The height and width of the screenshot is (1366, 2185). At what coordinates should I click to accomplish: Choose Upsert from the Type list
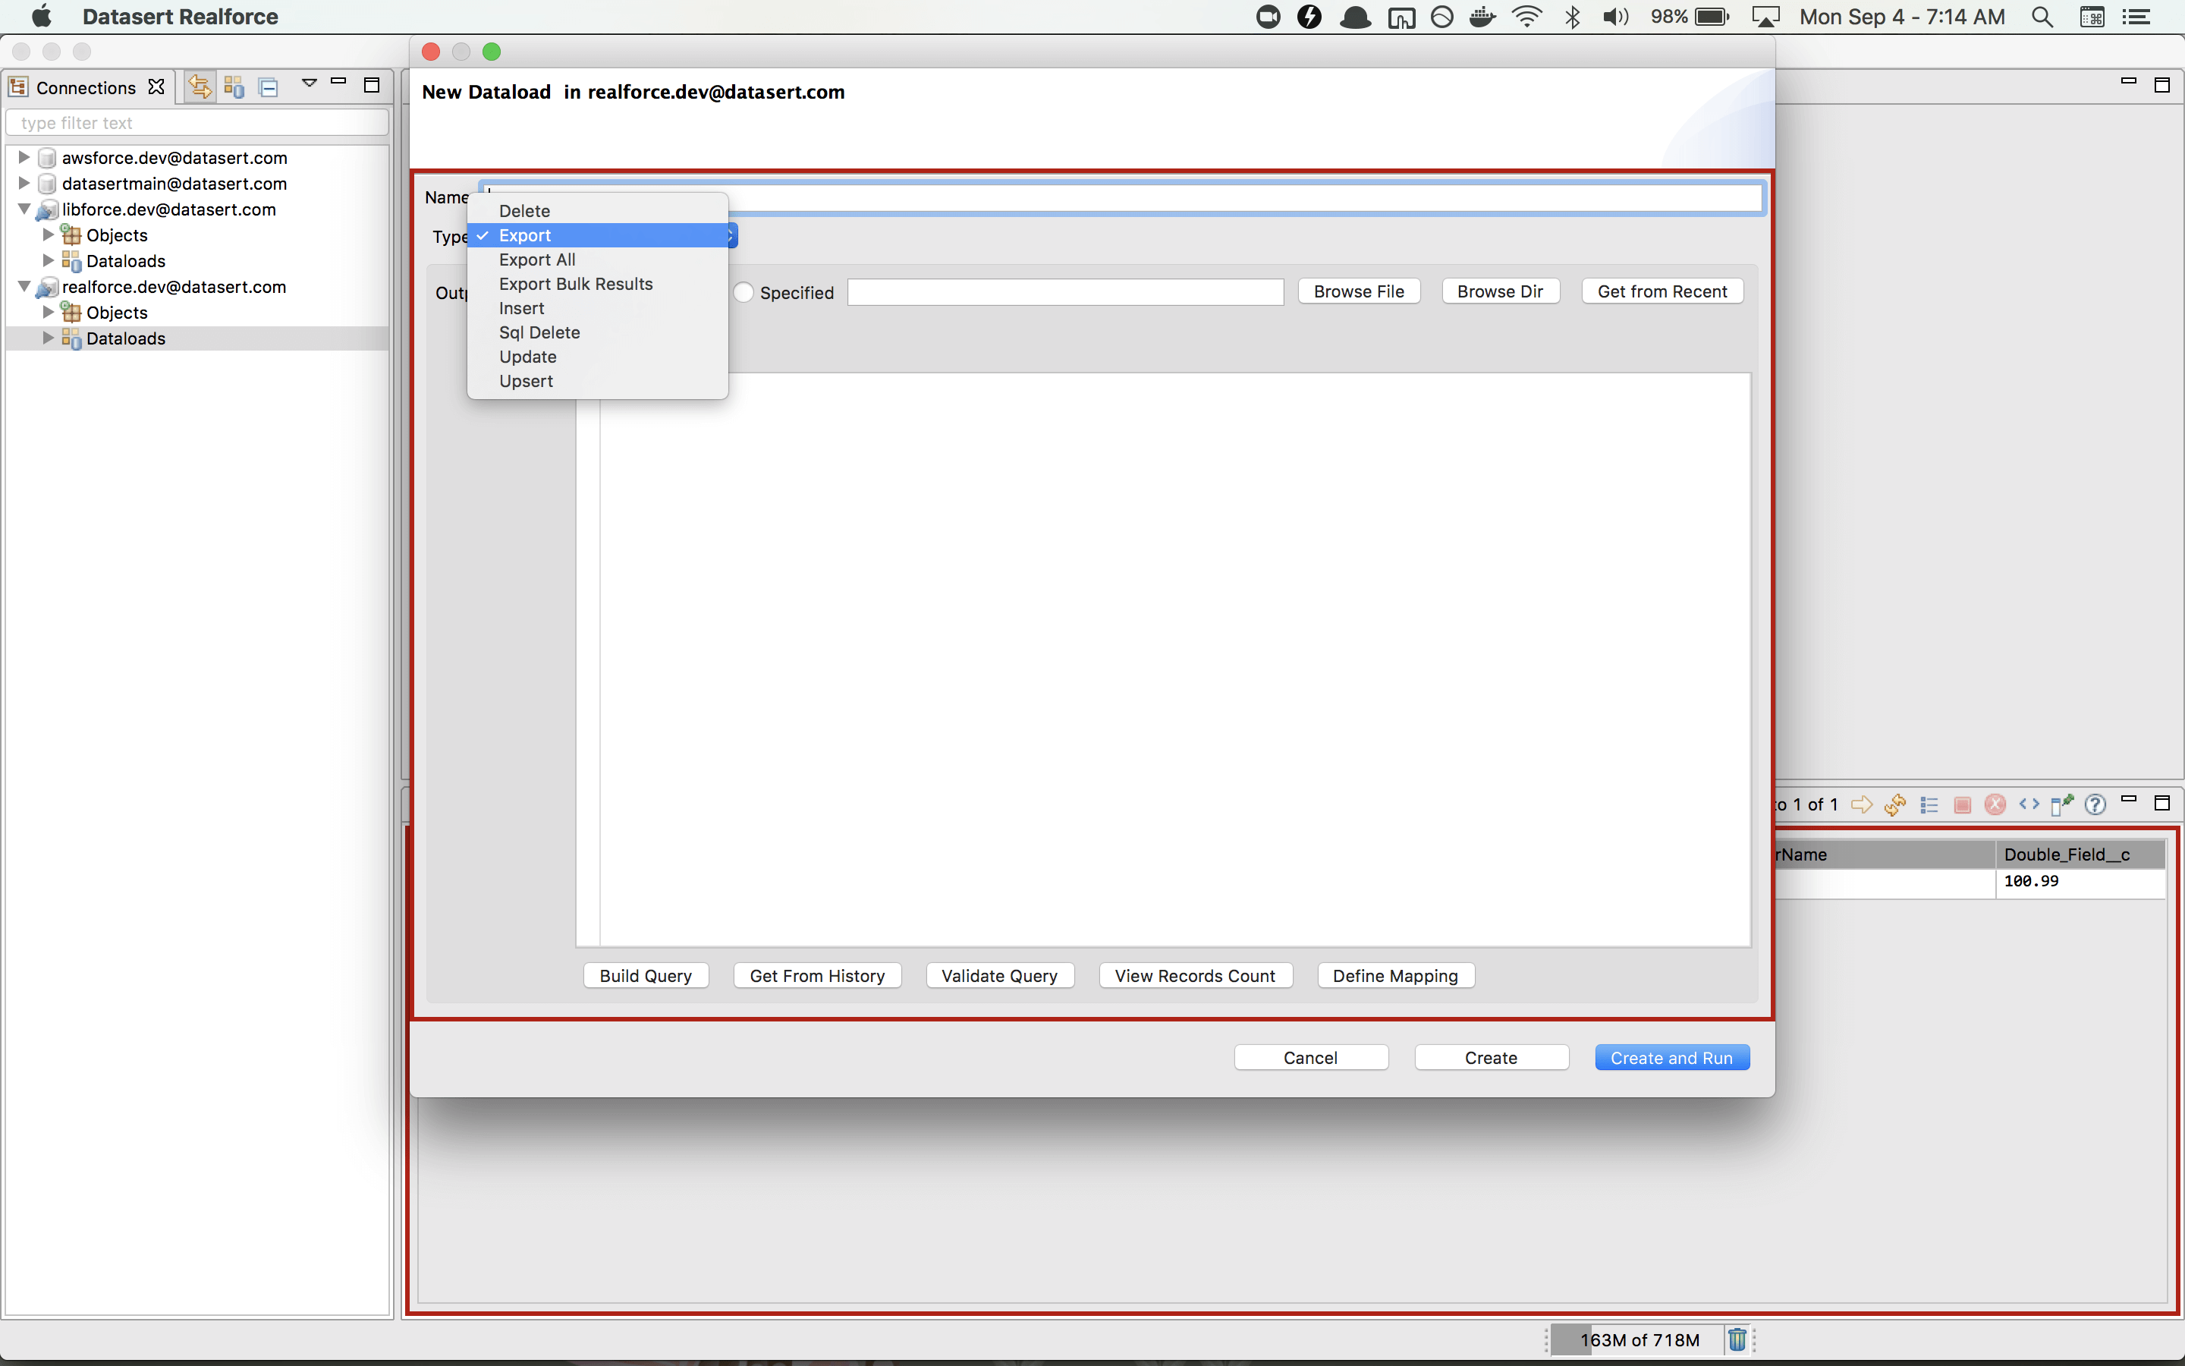(526, 381)
